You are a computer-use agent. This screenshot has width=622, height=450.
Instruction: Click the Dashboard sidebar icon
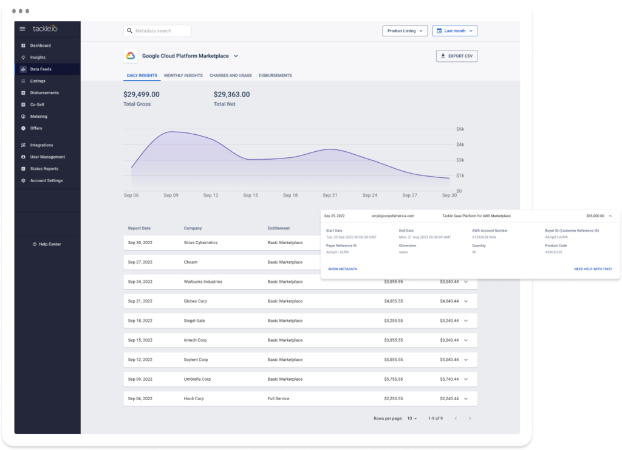click(x=23, y=46)
